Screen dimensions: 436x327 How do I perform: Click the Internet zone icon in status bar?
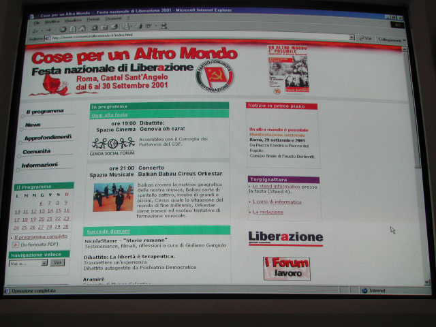point(365,291)
